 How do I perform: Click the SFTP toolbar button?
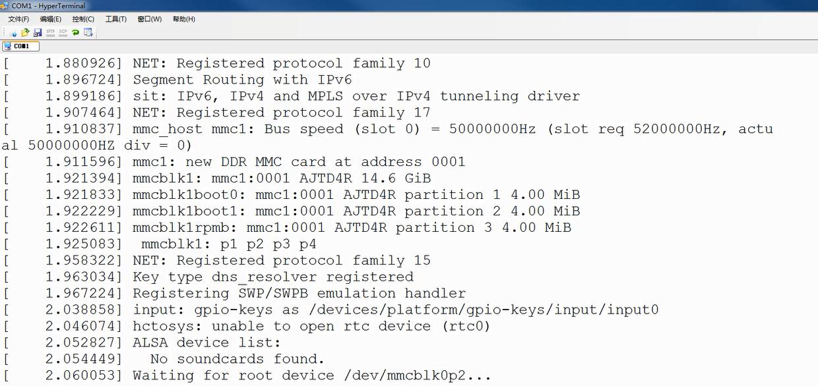[50, 32]
